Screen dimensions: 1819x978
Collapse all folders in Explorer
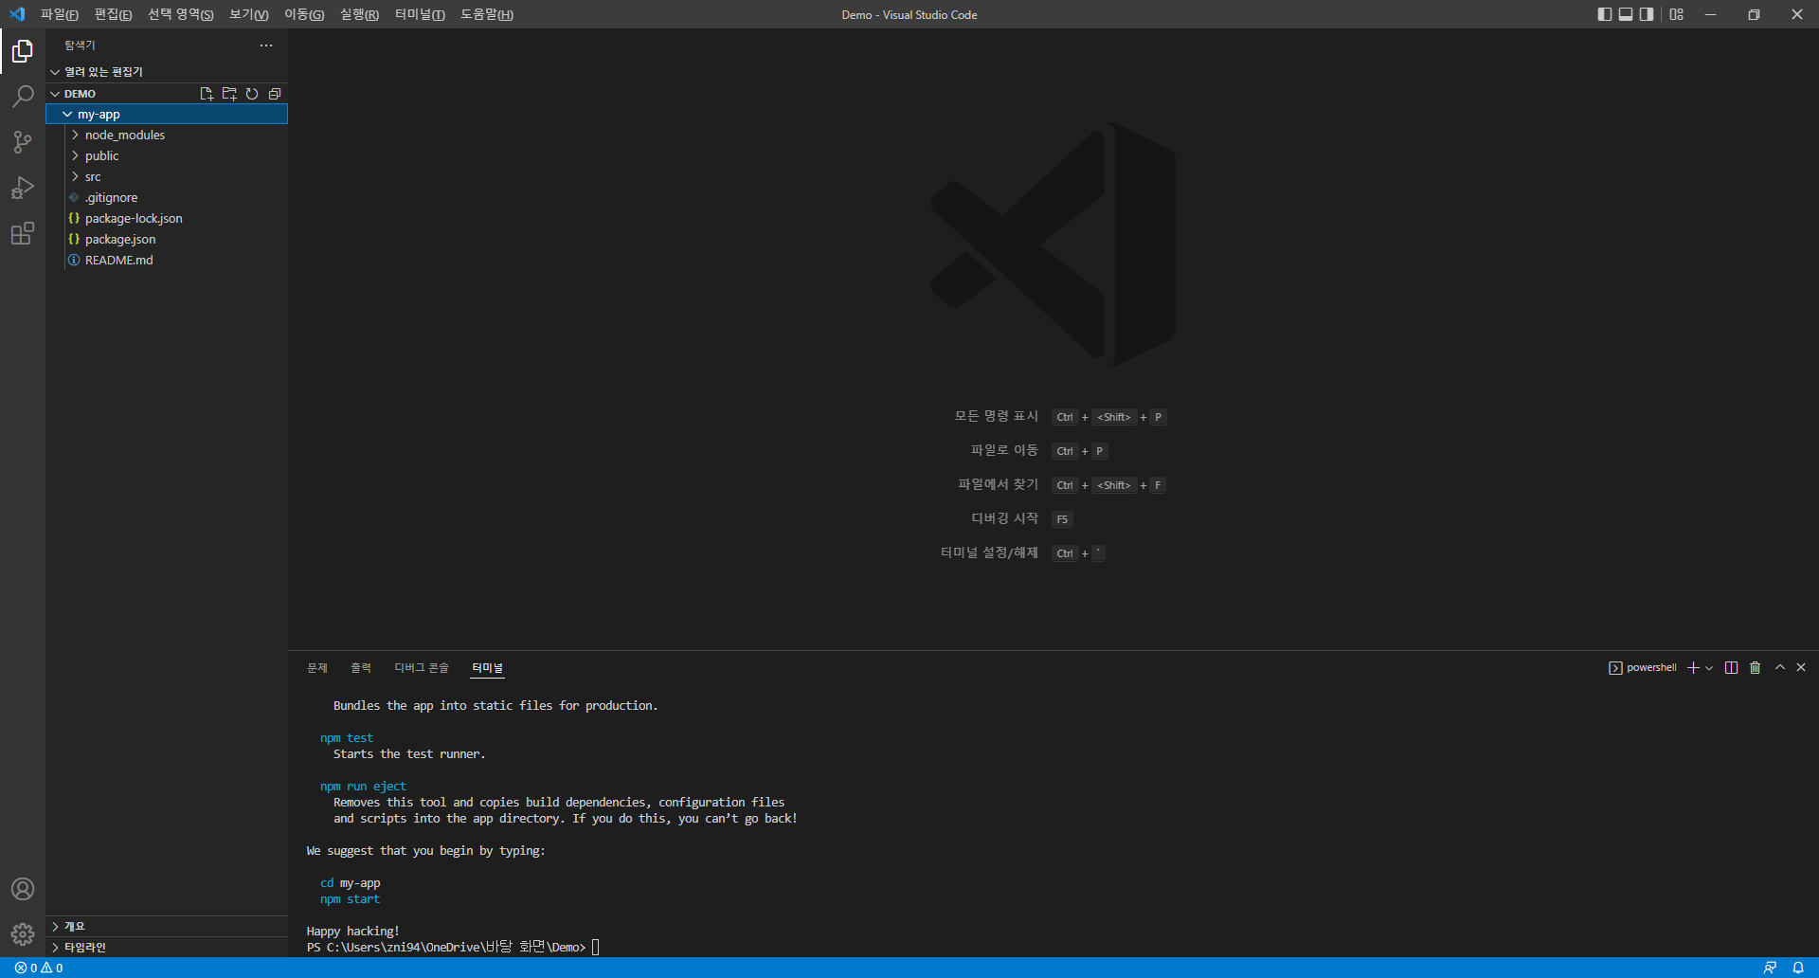coord(275,94)
